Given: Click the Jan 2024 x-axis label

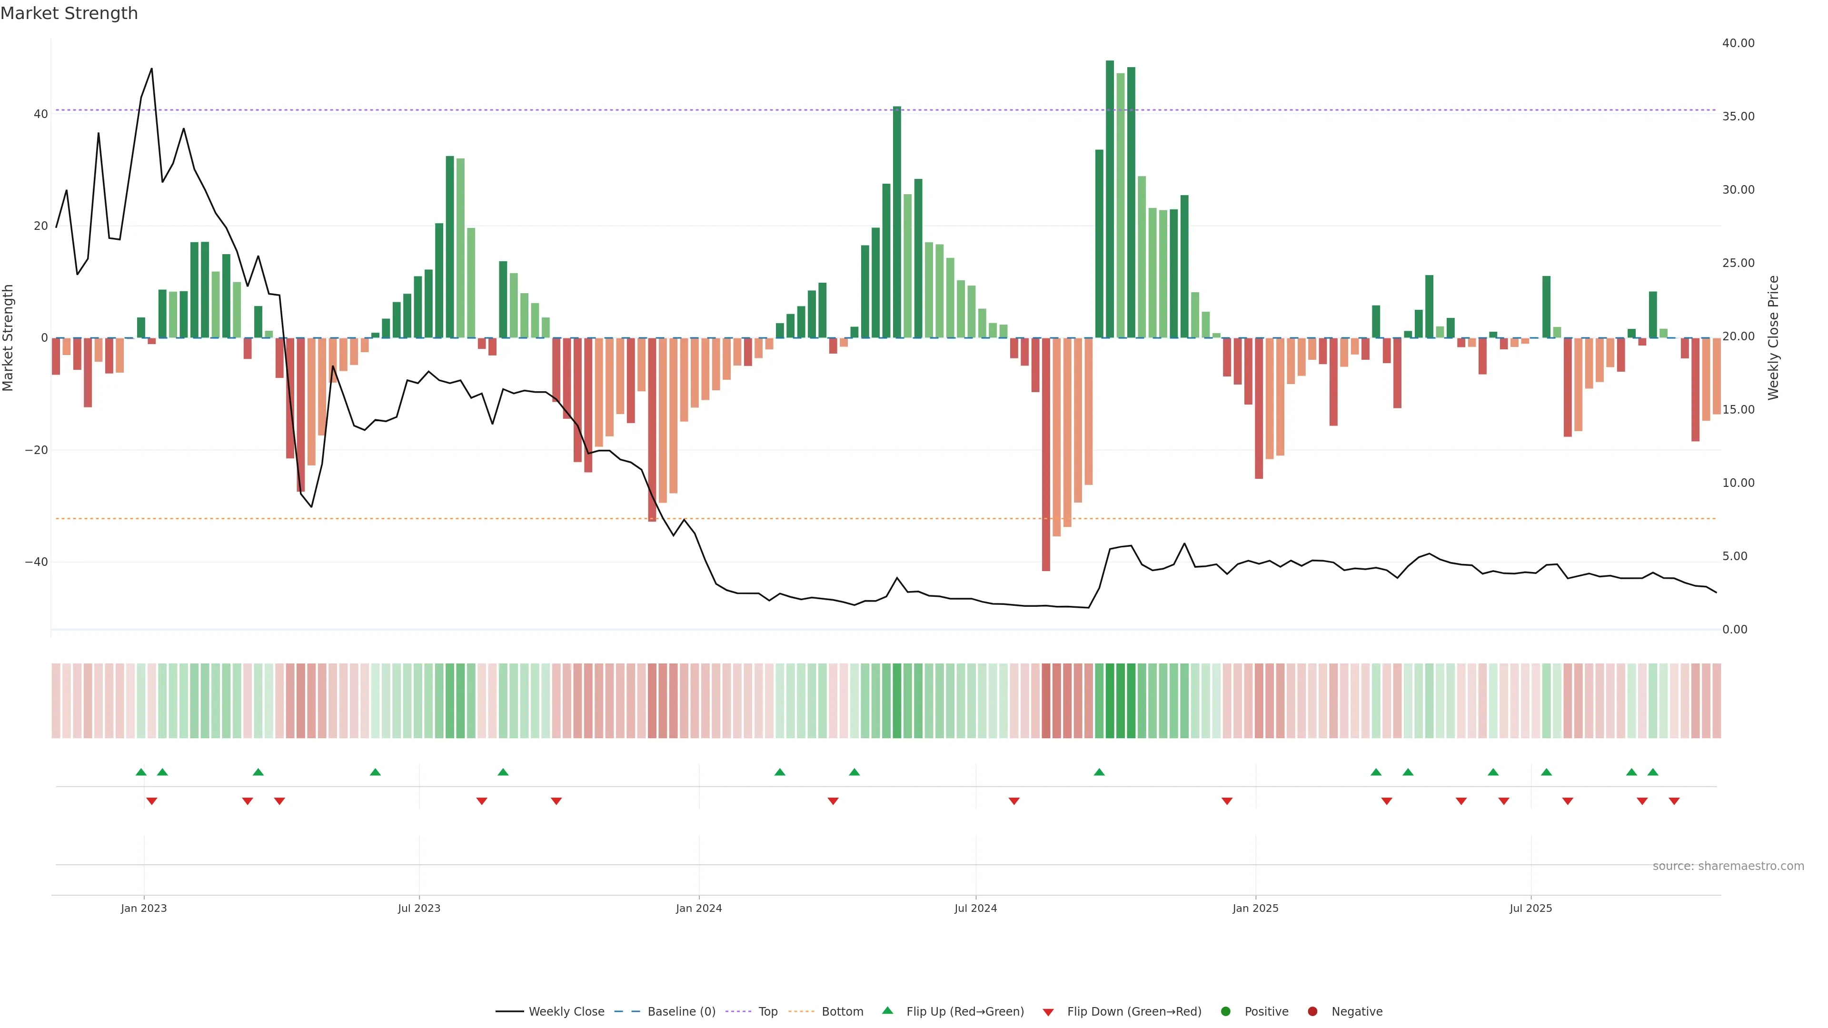Looking at the screenshot, I should pos(698,908).
